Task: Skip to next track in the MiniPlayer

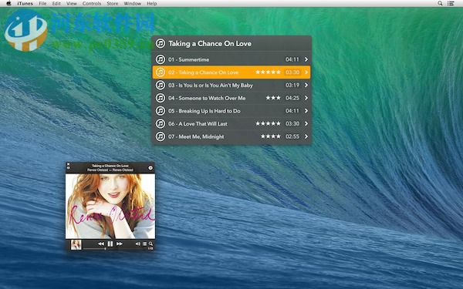Action: [x=120, y=244]
